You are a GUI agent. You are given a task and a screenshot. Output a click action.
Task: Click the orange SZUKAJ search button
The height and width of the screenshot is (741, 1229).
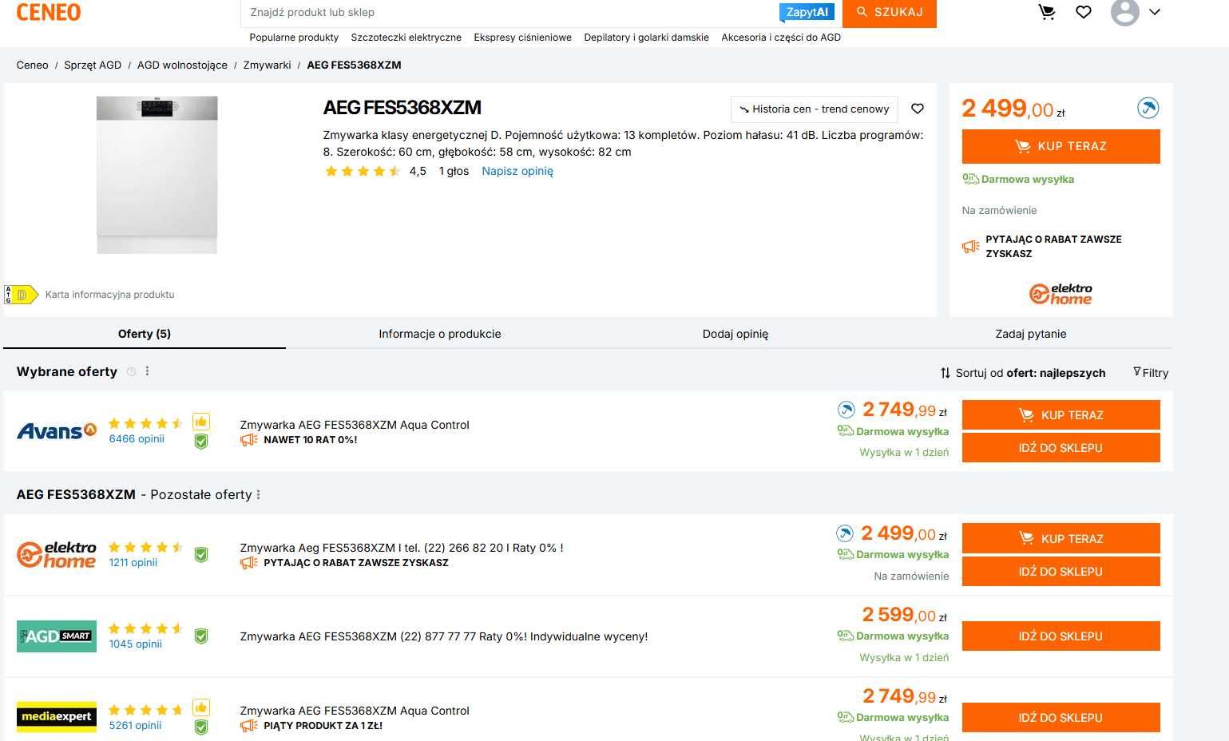(x=890, y=12)
